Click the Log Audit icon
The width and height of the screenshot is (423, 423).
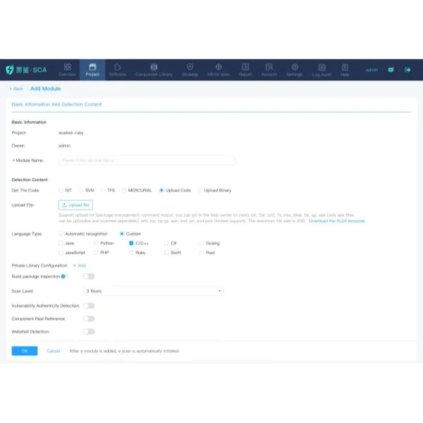click(x=322, y=67)
